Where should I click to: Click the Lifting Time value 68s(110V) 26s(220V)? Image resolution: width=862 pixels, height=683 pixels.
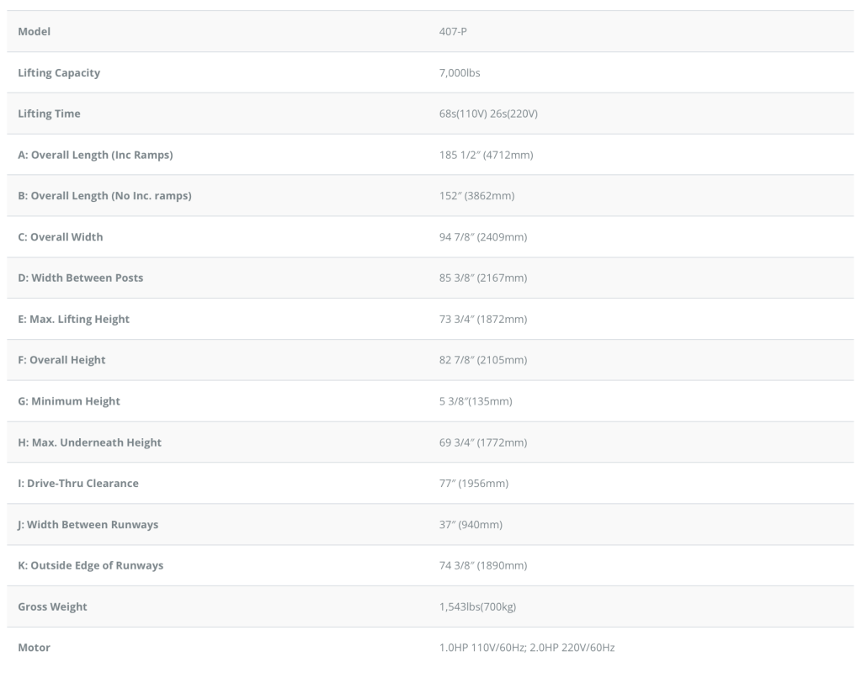[x=482, y=114]
